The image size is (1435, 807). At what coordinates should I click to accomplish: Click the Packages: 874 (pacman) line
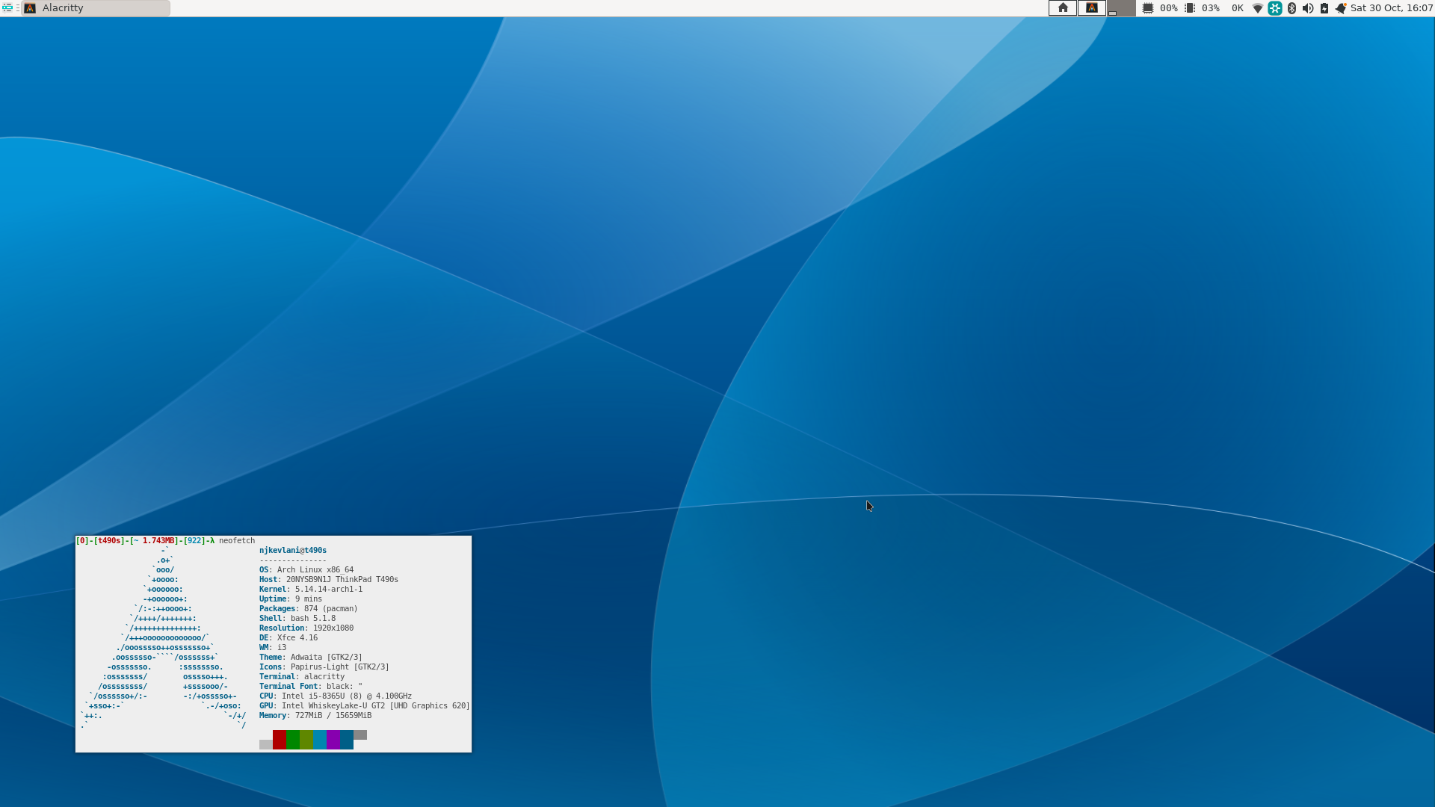(309, 609)
